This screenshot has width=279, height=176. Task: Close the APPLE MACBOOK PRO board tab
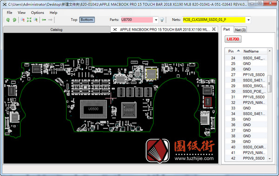pos(214,29)
